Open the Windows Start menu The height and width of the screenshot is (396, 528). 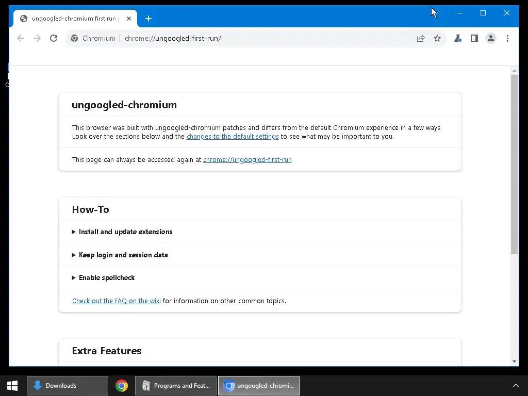point(12,386)
